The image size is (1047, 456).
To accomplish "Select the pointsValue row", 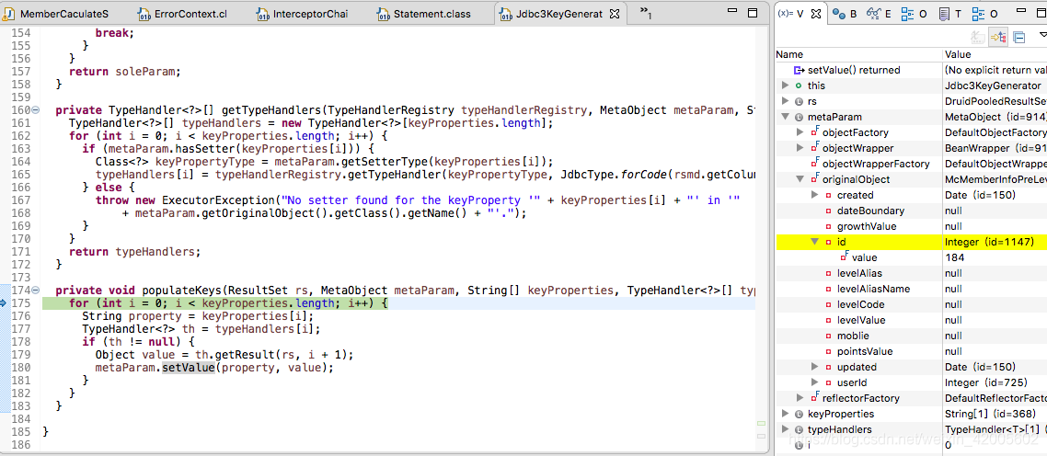I will pyautogui.click(x=912, y=351).
